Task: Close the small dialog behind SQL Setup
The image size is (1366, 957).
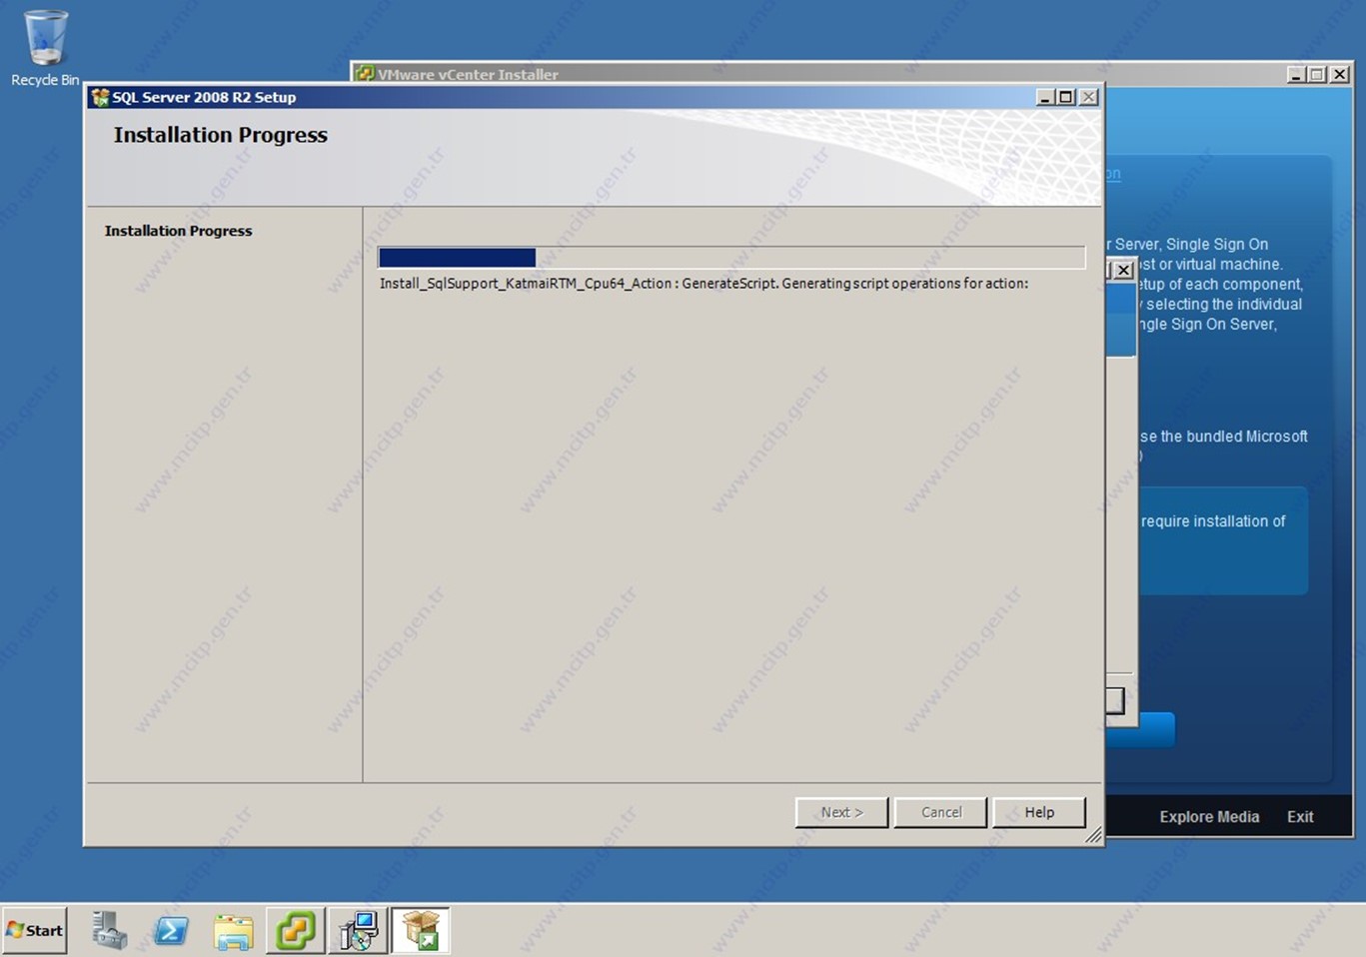Action: pyautogui.click(x=1124, y=270)
